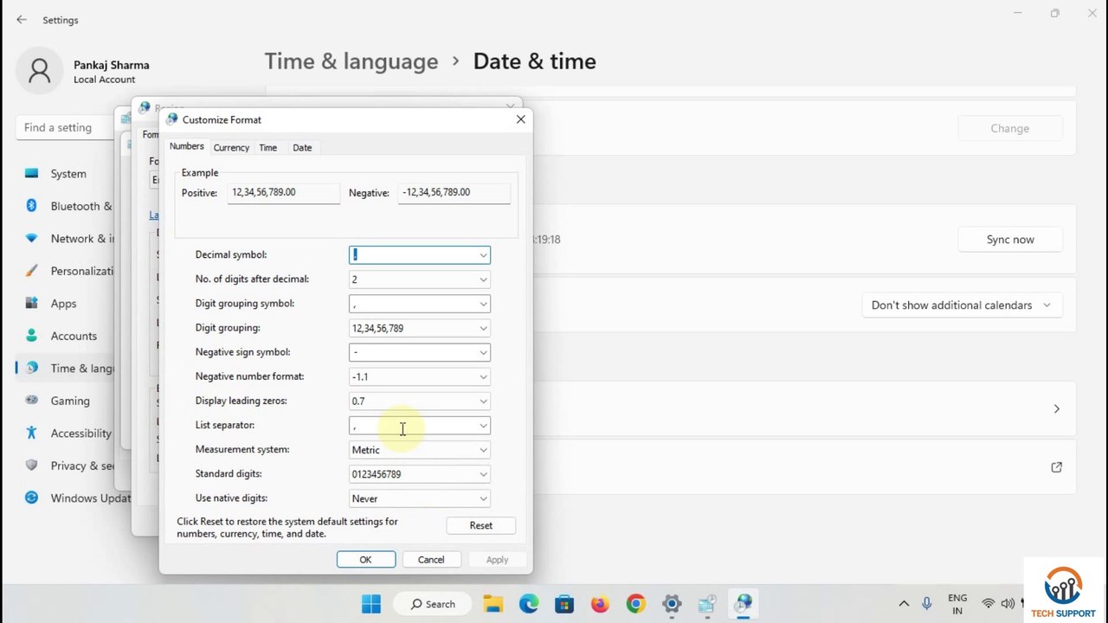
Task: Click Time & language breadcrumb link
Action: [x=351, y=61]
